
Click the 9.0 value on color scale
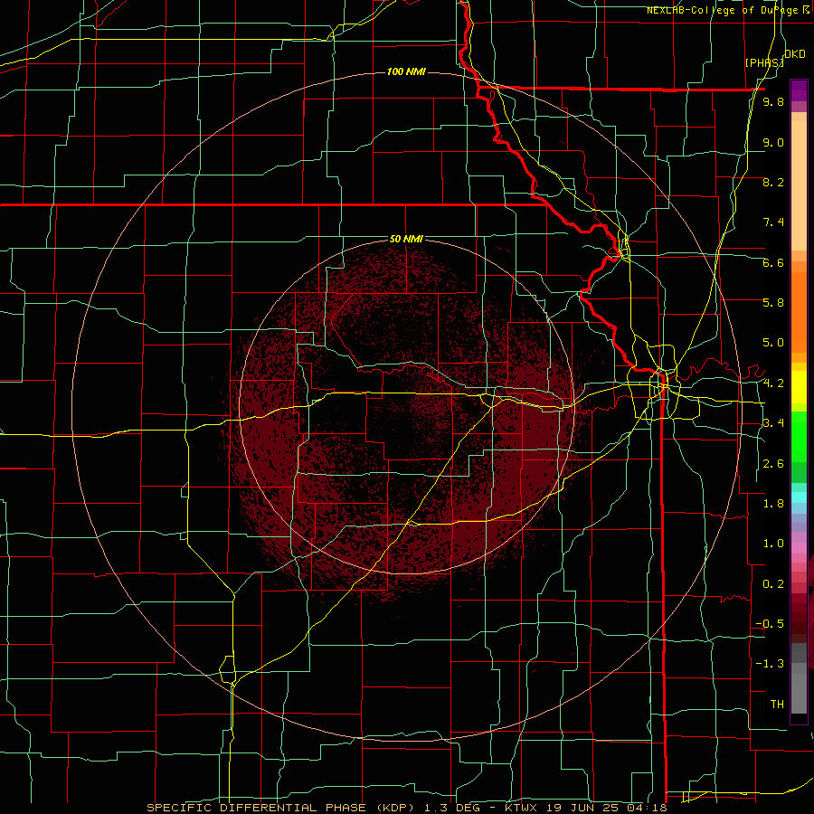773,142
